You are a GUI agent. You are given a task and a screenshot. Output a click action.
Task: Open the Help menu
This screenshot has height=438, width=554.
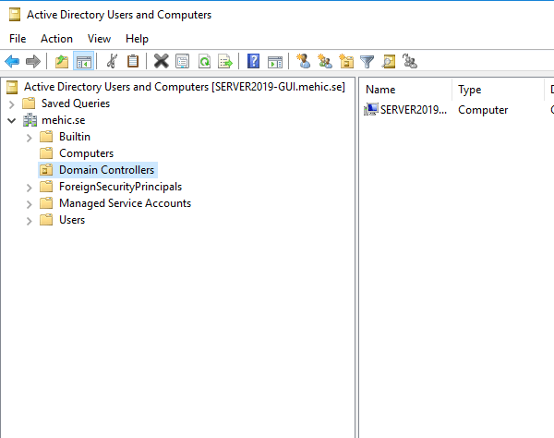(x=137, y=39)
